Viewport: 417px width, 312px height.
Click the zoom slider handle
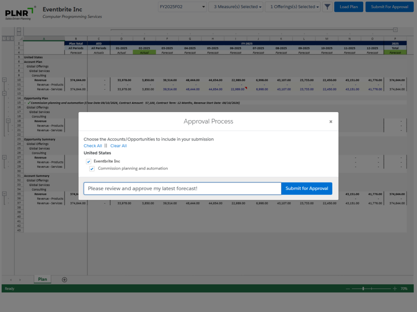363,289
